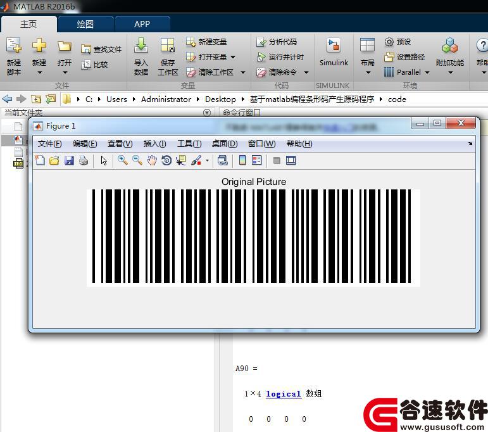Viewport: 488px width, 432px height.
Task: Switch to the Plots (绘图) tab
Action: (x=85, y=24)
